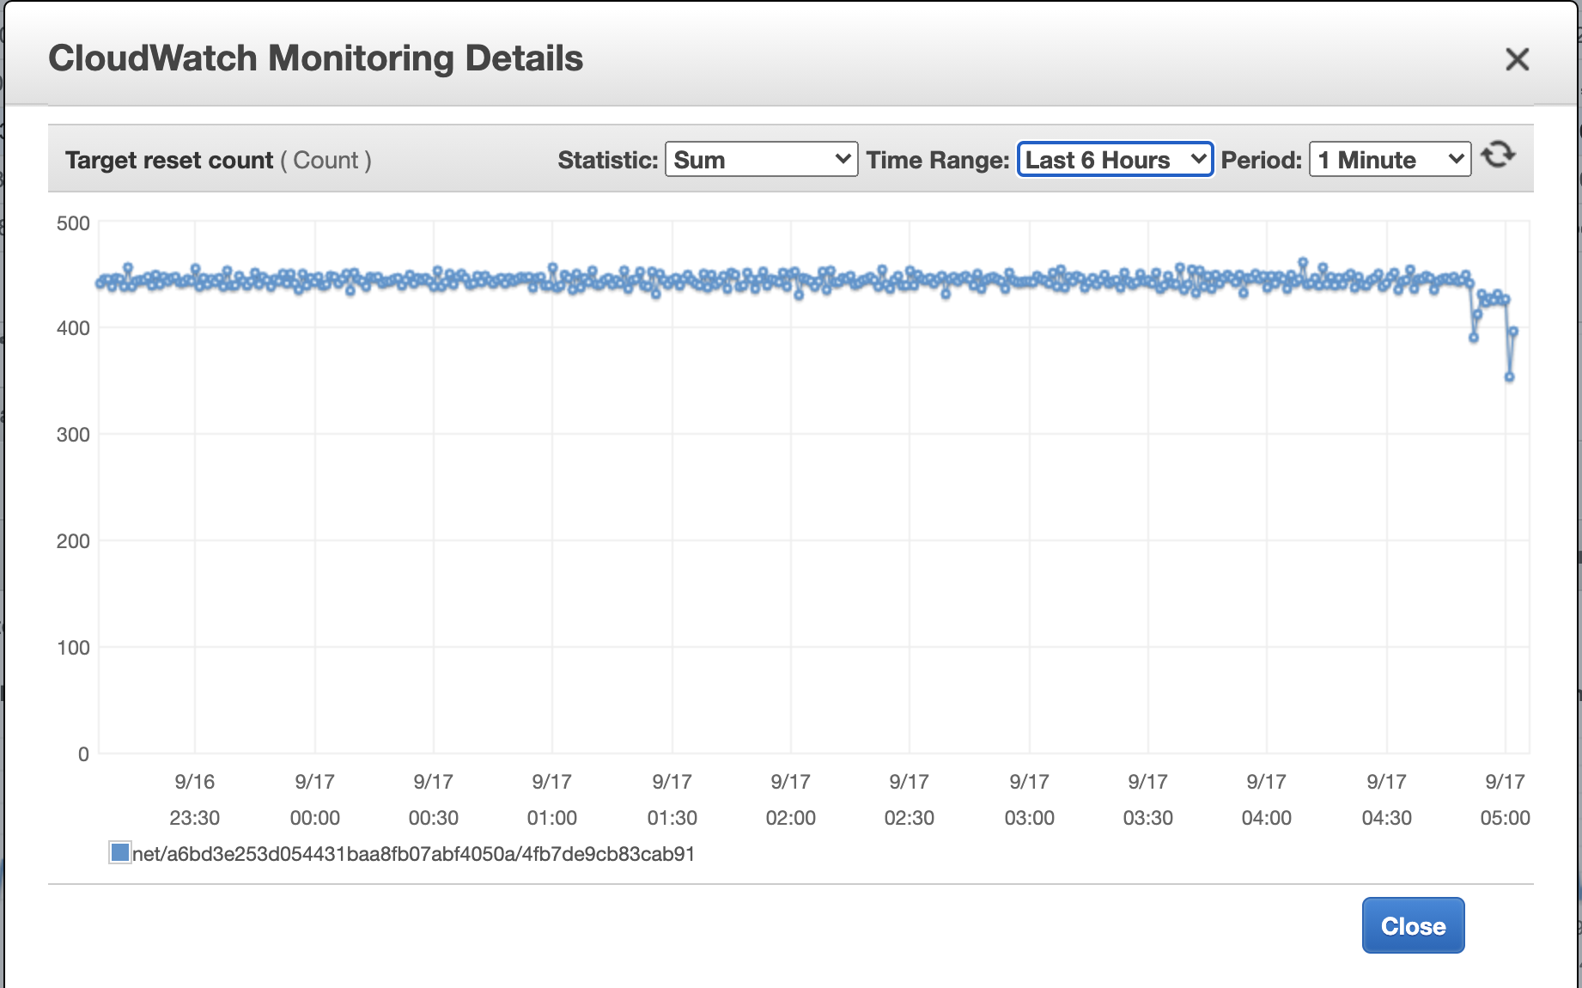Click the 200 y-axis label
The width and height of the screenshot is (1582, 988).
(73, 541)
